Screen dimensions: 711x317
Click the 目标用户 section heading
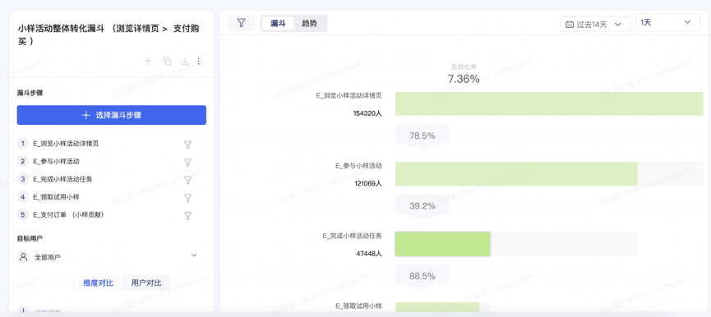tap(30, 238)
